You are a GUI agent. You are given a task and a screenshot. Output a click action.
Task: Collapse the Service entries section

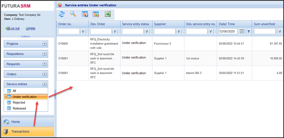[x=45, y=84]
